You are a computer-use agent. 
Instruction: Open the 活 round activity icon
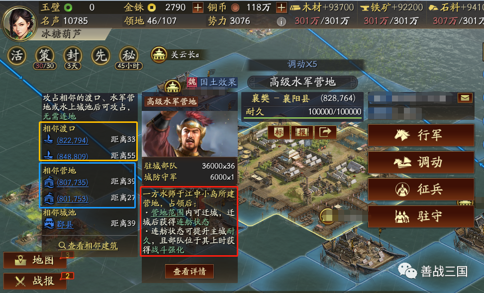[x=17, y=56]
